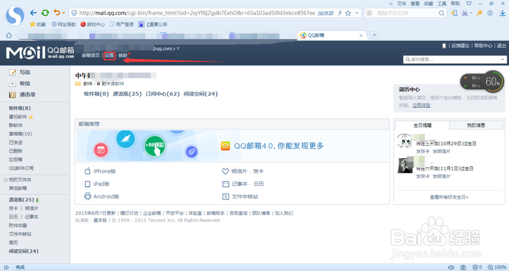Click the browser home icon
The height and width of the screenshot is (271, 509).
click(9, 35)
